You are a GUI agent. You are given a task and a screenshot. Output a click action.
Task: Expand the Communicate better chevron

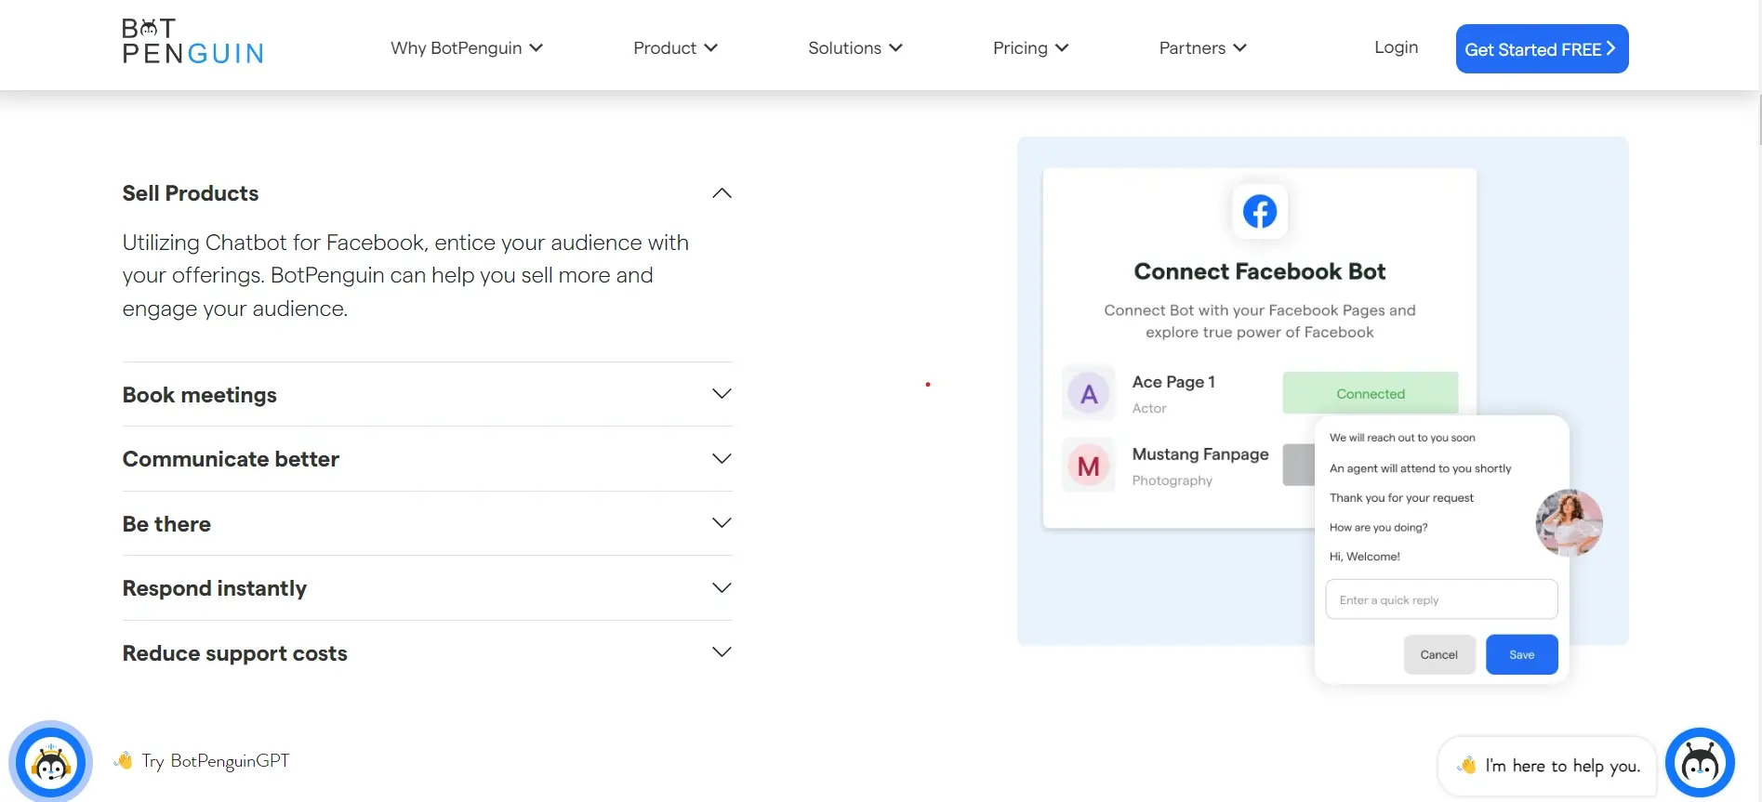click(722, 459)
